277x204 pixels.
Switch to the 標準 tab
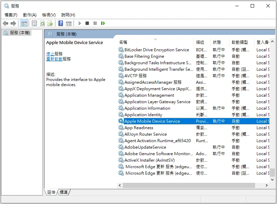[64, 192]
